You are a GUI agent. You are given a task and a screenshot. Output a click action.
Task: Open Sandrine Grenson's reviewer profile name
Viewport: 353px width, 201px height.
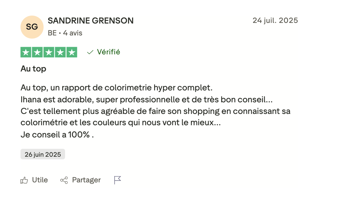tap(91, 21)
